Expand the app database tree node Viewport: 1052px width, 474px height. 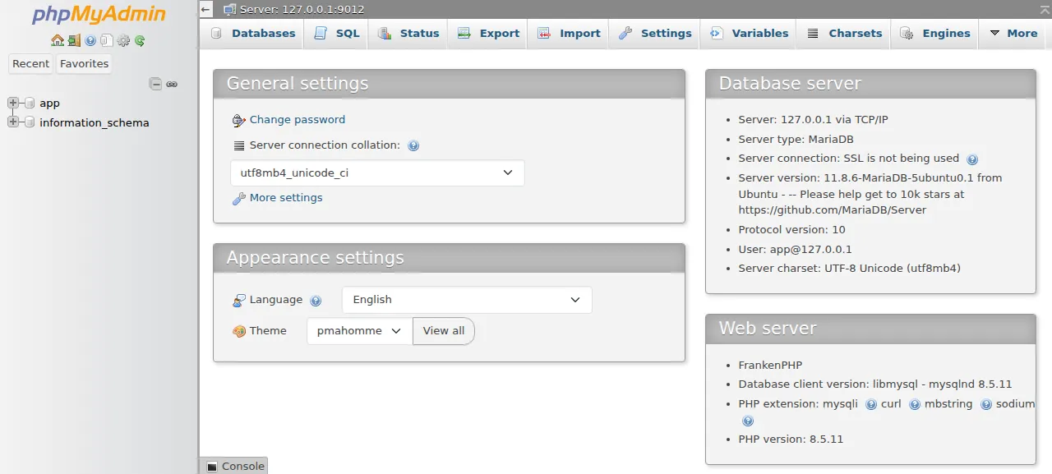[13, 103]
